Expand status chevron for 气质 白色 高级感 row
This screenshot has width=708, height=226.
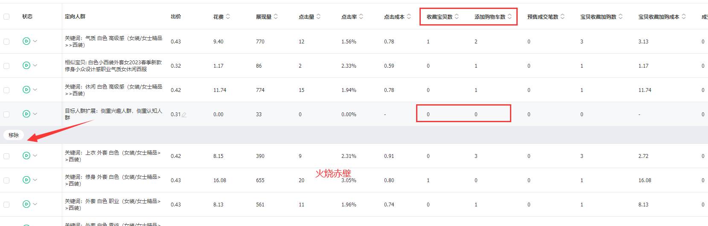pos(35,41)
